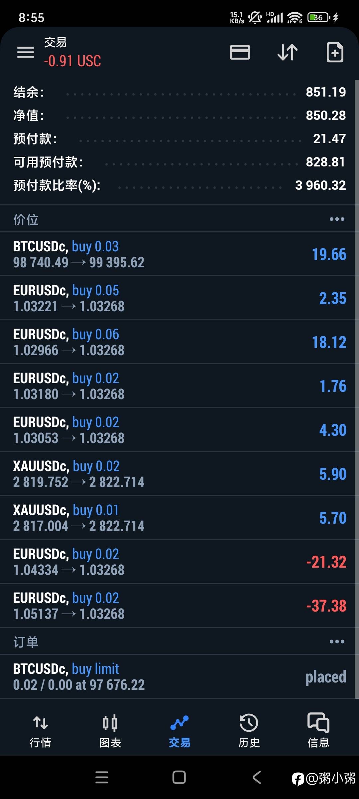Tap the Android home navigation button
359x799 pixels.
[x=179, y=777]
